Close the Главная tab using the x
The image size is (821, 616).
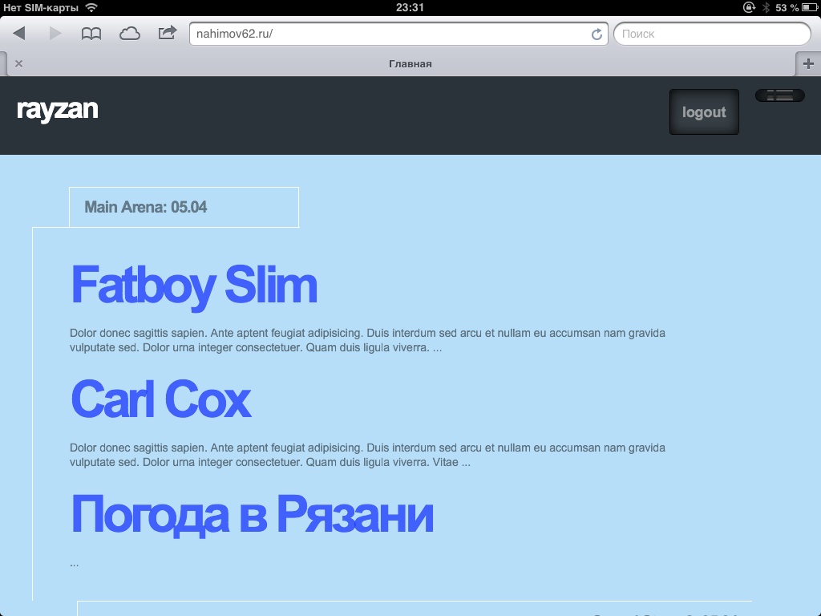click(18, 64)
